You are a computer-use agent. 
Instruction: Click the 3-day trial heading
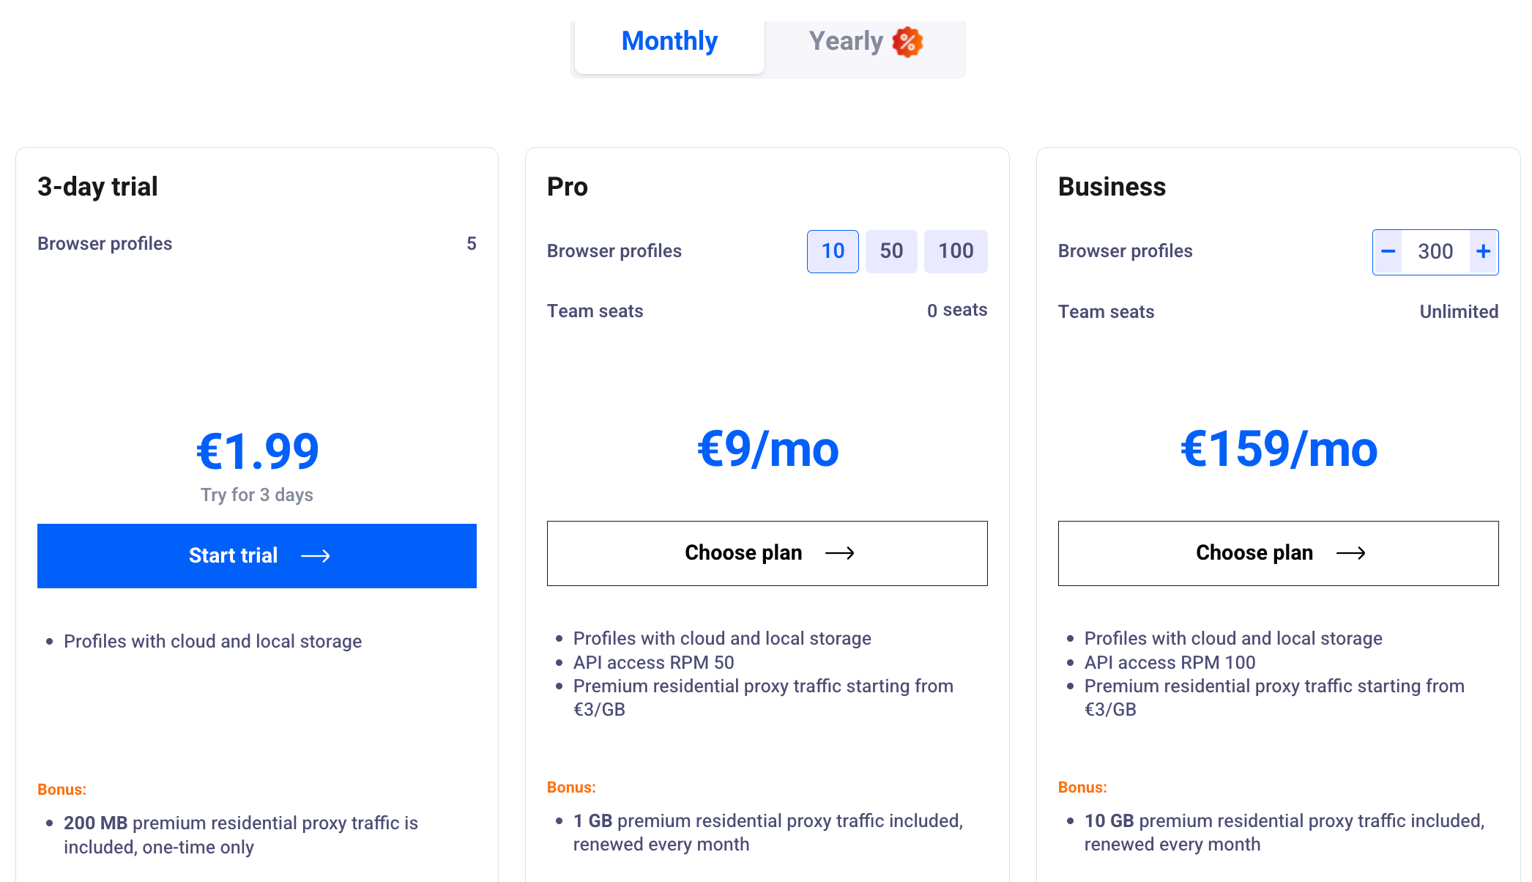pos(97,187)
